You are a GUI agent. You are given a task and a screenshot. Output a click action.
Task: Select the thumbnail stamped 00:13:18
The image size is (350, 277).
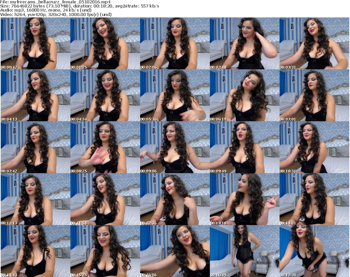click(x=244, y=199)
